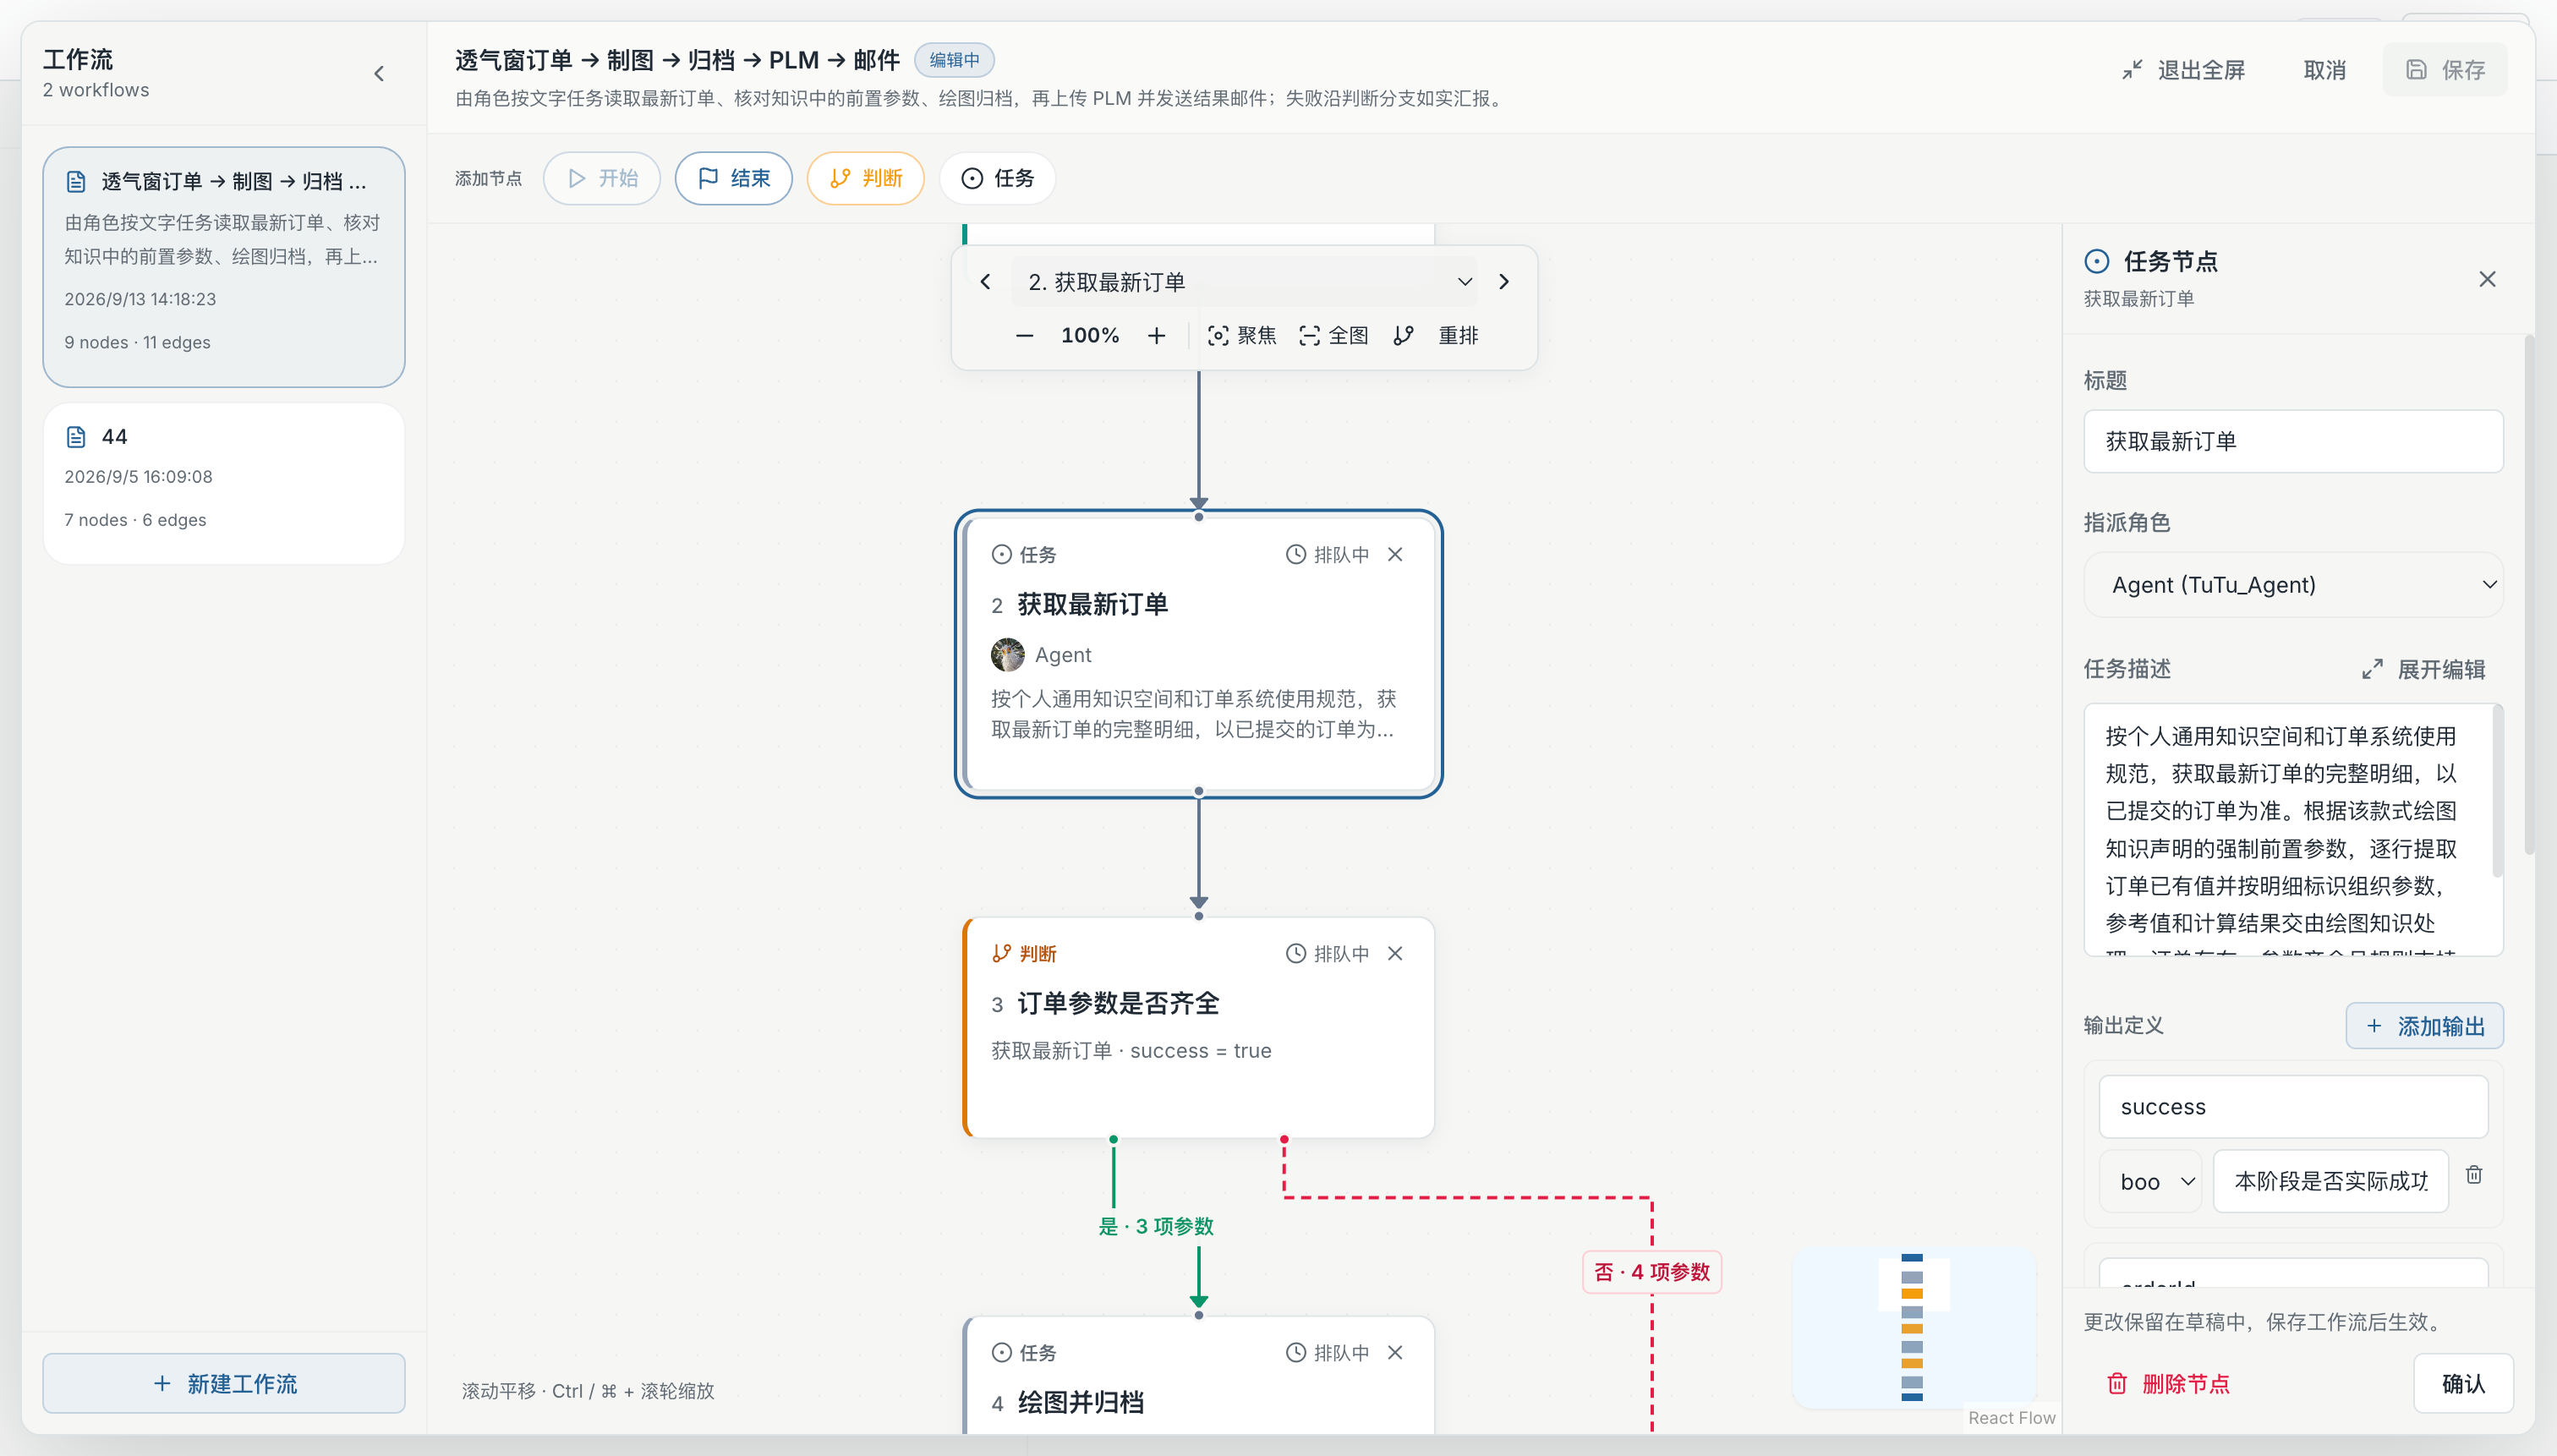2557x1456 pixels.
Task: Remove 获取最新订单 node with its X
Action: 1395,554
